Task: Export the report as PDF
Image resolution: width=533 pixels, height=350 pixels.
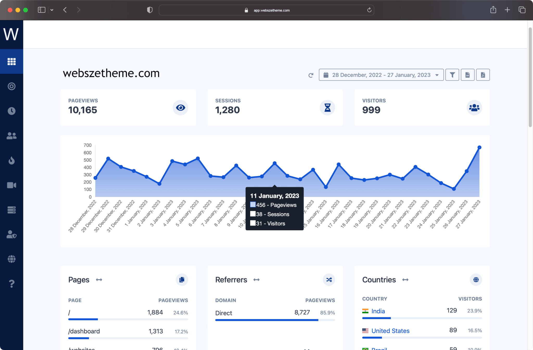Action: pyautogui.click(x=483, y=75)
